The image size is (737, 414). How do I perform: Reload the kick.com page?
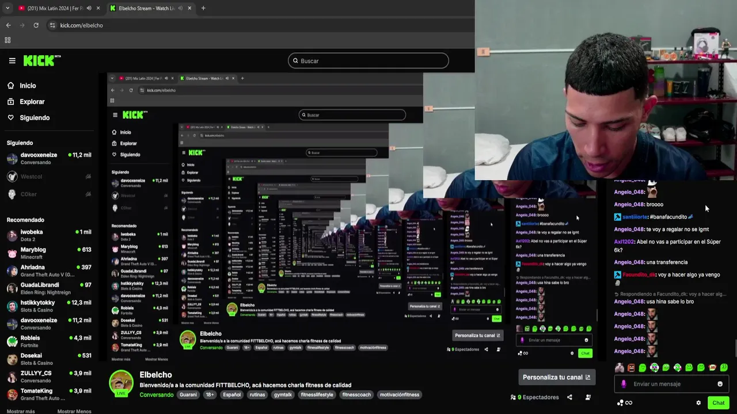[x=36, y=25]
